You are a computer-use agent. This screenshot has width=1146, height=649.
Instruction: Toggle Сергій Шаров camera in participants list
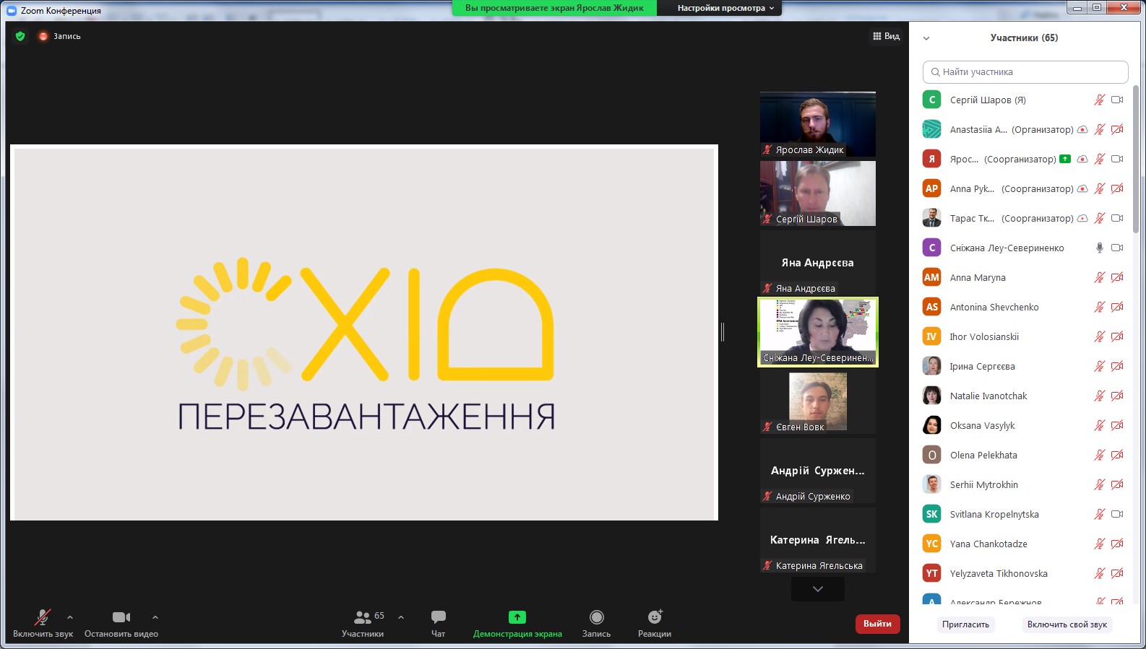click(x=1117, y=100)
